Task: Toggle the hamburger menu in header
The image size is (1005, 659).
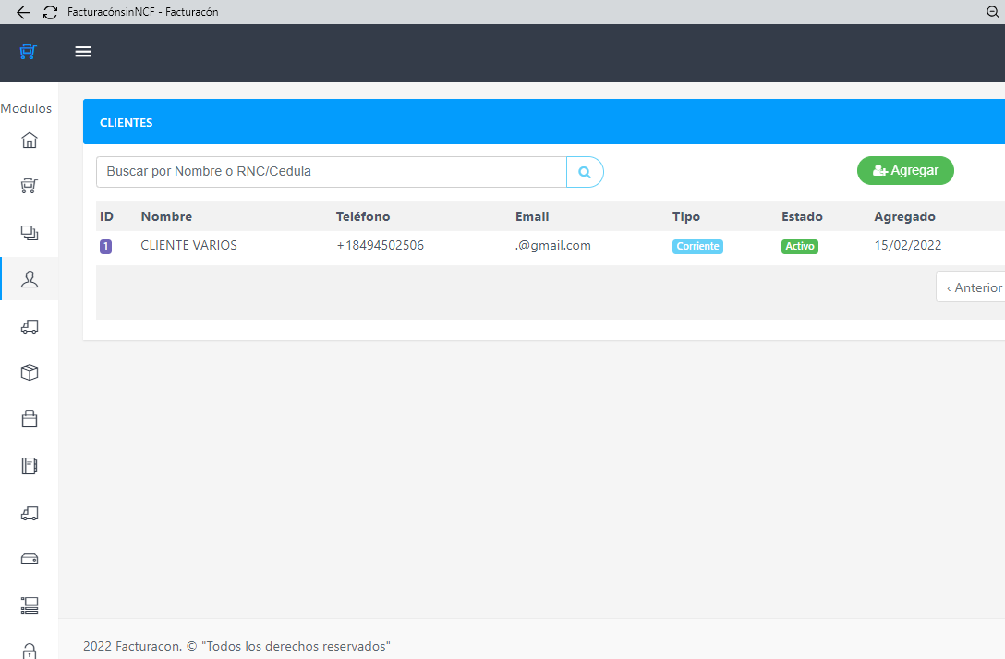Action: [83, 51]
